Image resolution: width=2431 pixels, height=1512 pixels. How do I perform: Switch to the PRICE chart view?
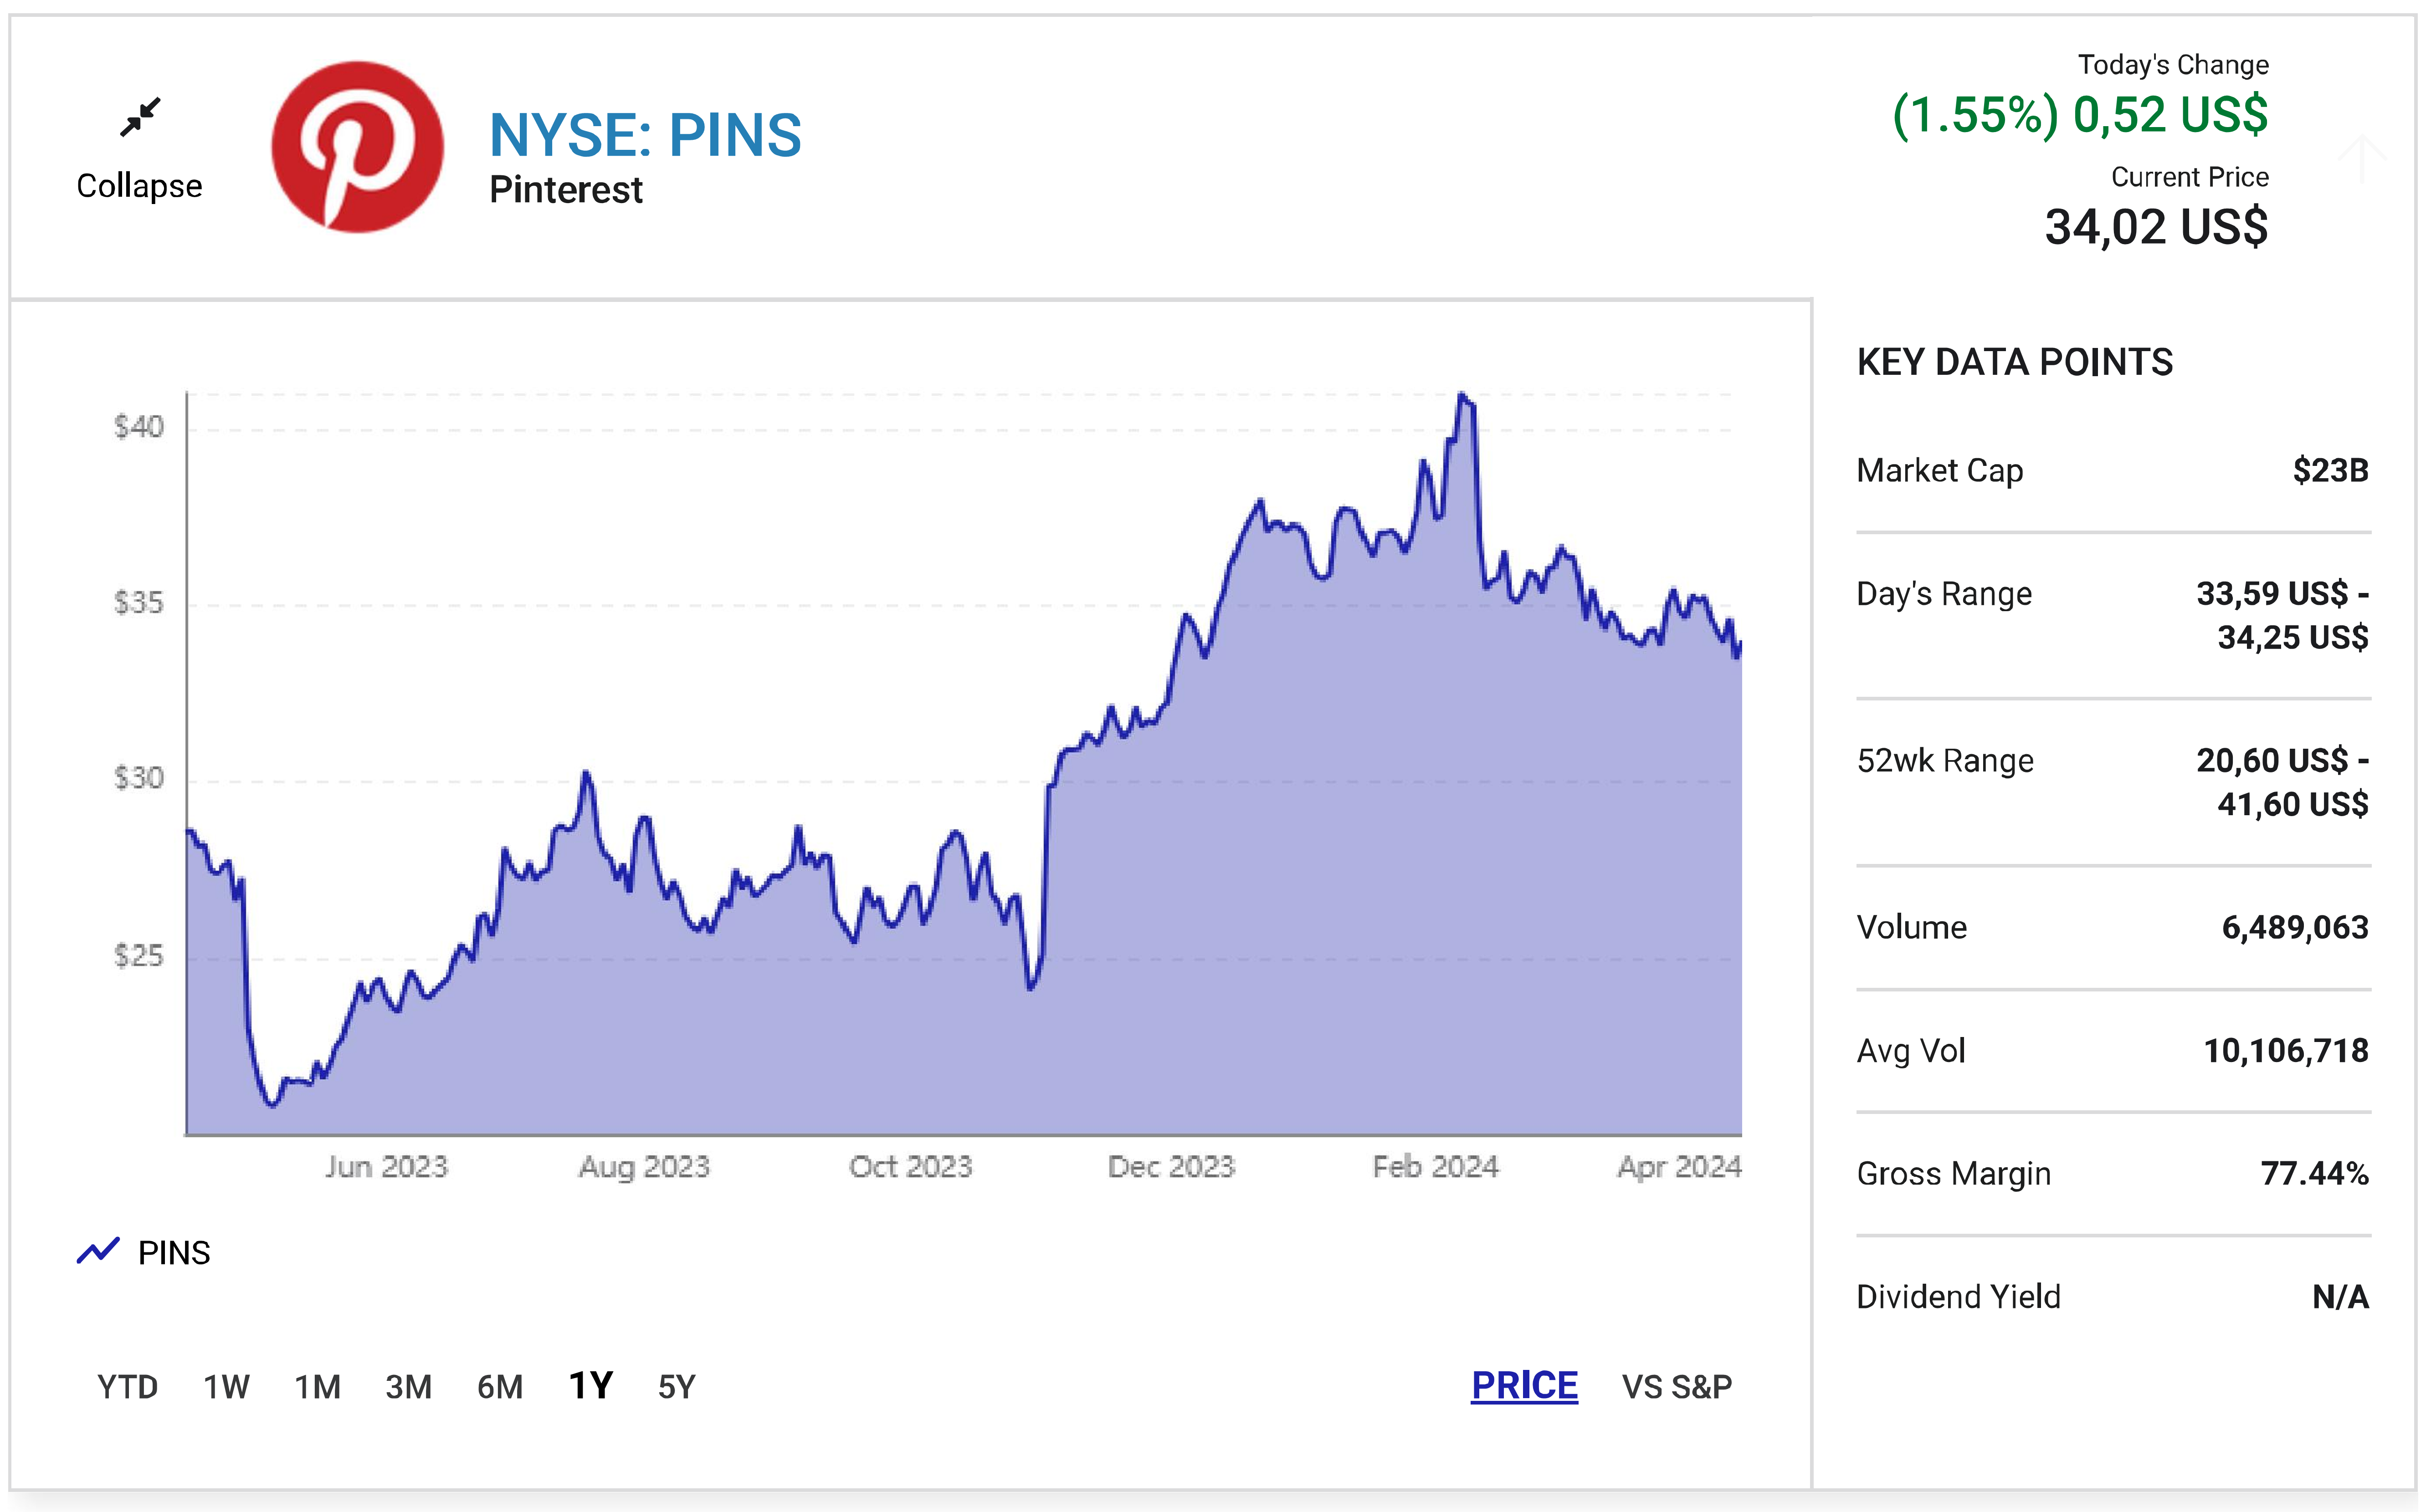[x=1523, y=1386]
